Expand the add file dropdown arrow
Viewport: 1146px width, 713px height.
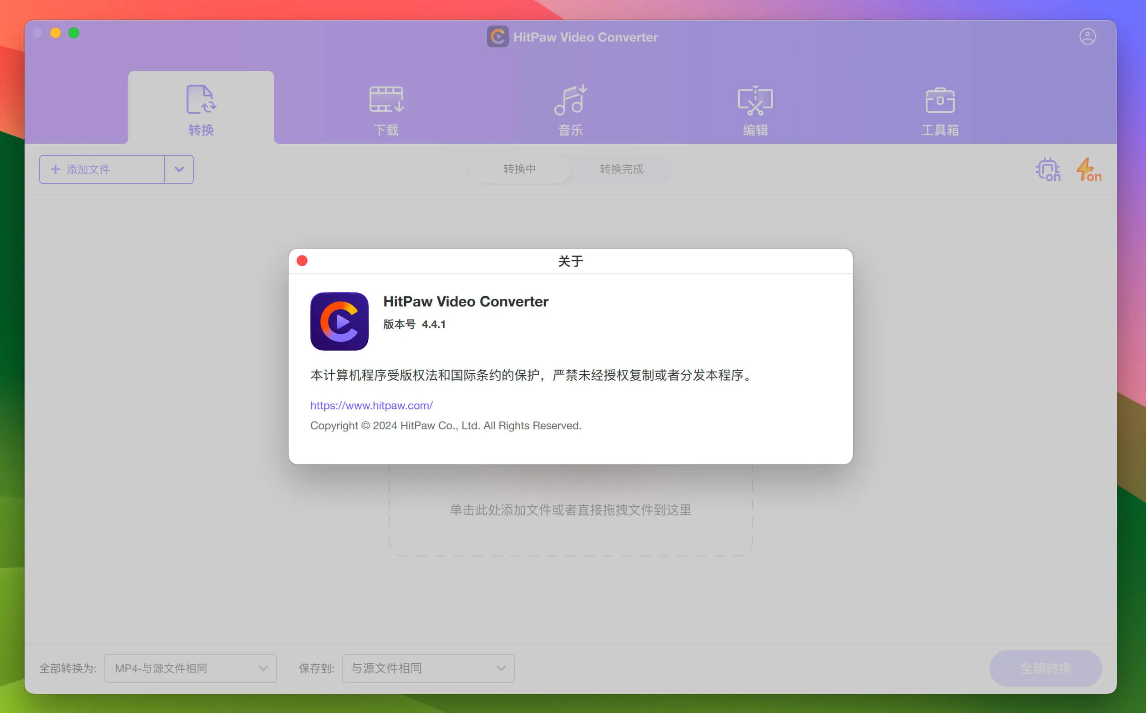coord(179,169)
